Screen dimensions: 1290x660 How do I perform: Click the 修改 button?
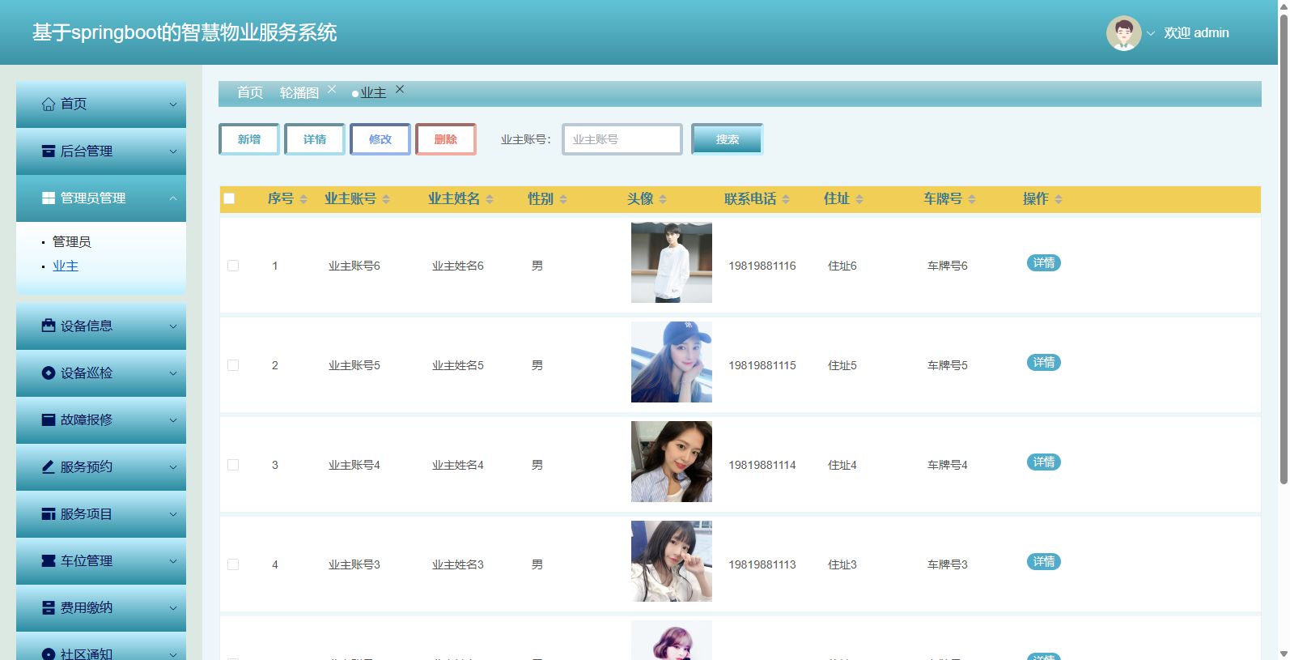pyautogui.click(x=380, y=139)
